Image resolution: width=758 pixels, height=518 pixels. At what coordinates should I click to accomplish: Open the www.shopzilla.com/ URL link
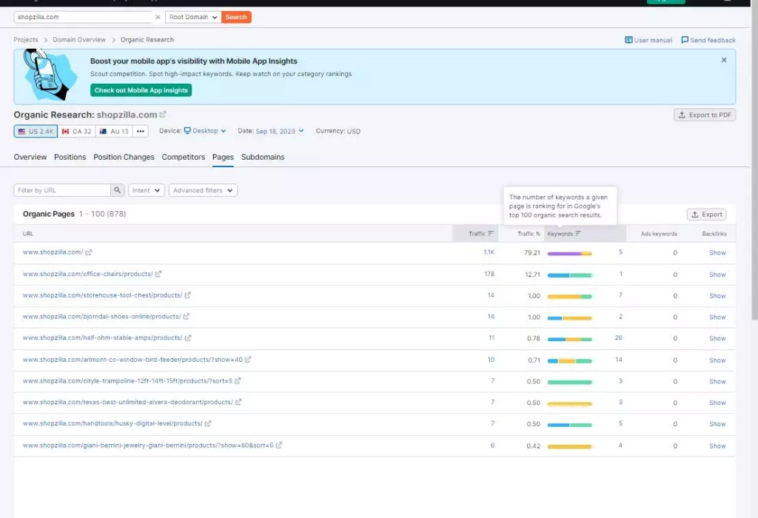[53, 252]
